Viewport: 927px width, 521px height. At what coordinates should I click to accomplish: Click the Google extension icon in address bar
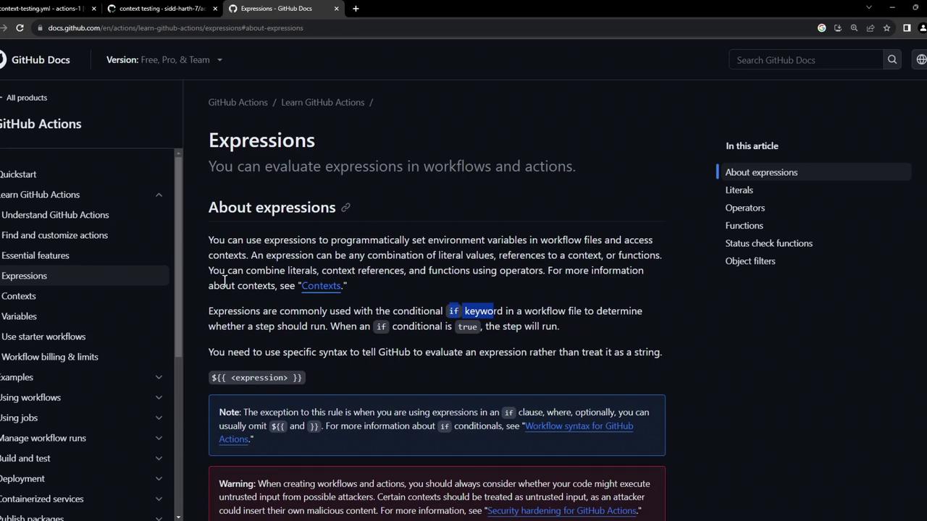point(821,28)
